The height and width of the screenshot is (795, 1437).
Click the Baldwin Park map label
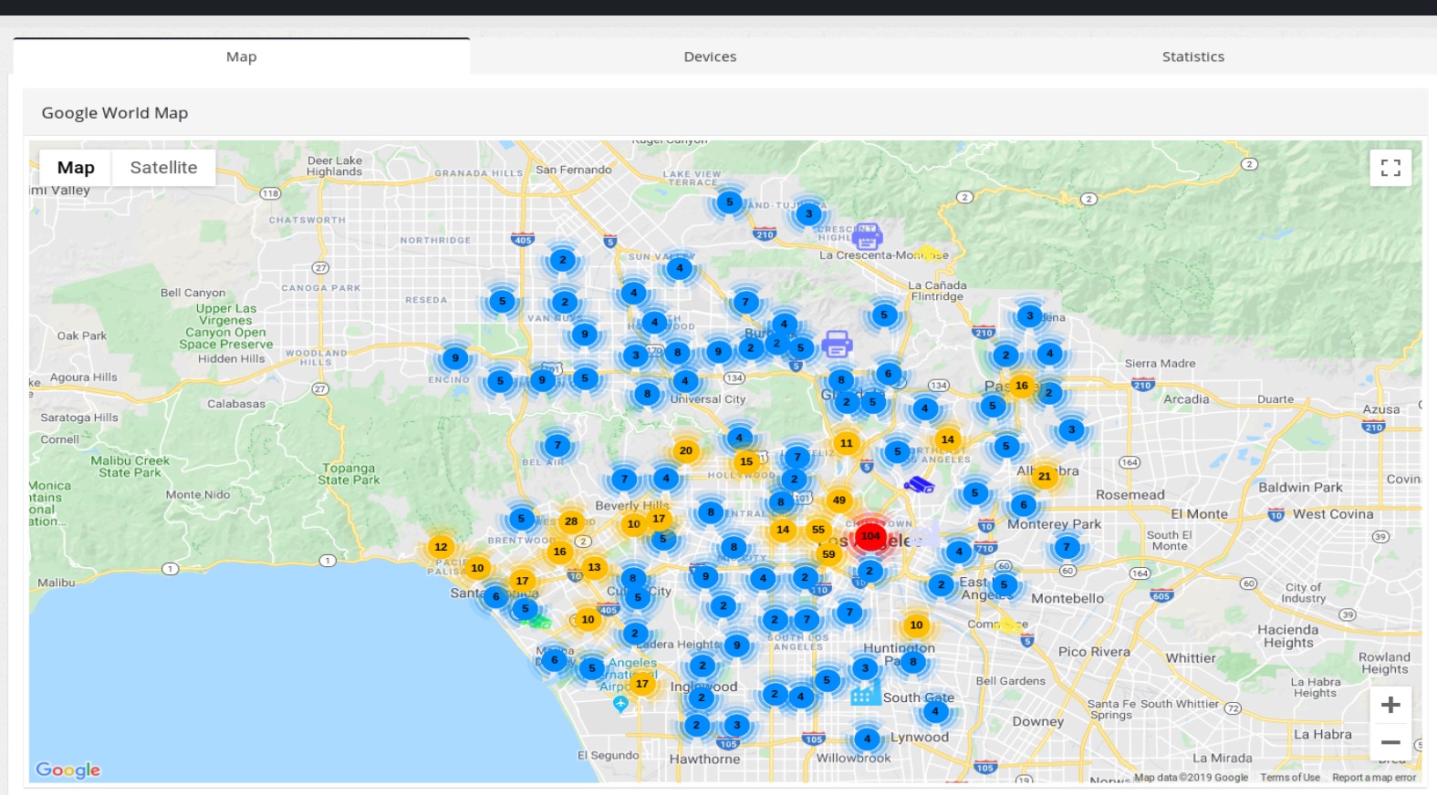point(1300,488)
